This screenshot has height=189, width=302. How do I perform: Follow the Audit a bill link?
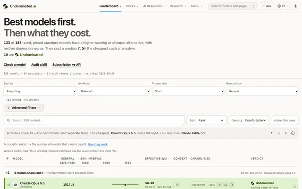(39, 65)
